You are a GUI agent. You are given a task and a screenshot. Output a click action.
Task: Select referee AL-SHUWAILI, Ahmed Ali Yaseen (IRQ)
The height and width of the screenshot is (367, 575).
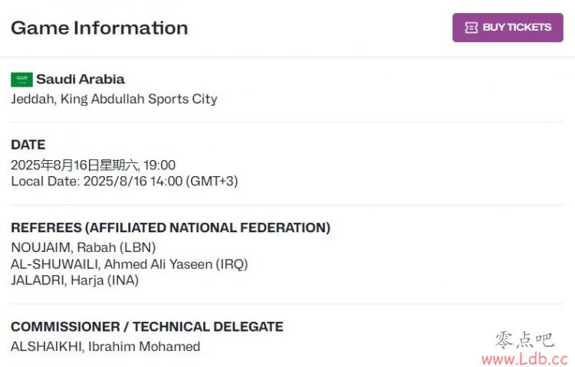click(130, 264)
